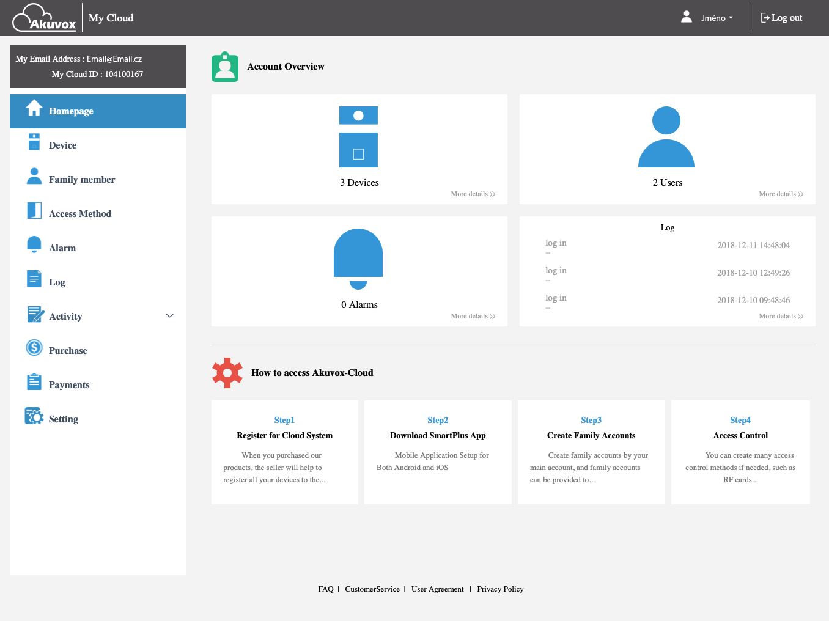Click the My Cloud ID 104100167 text
Image resolution: width=829 pixels, height=621 pixels.
pos(97,74)
